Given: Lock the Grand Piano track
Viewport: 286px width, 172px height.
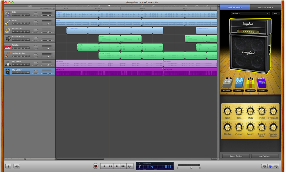Looking at the screenshot, I should pos(24,40).
